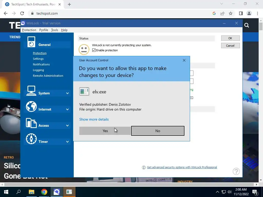Close the TechSpot browser tab

click(x=60, y=4)
